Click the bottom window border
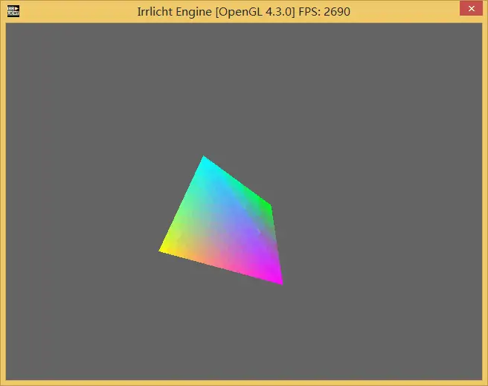Image resolution: width=488 pixels, height=386 pixels. click(x=244, y=383)
